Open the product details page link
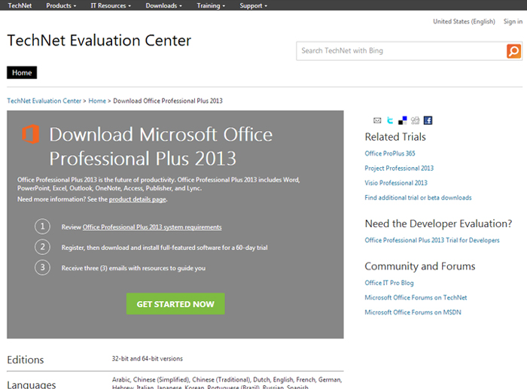527x389 pixels. (138, 199)
